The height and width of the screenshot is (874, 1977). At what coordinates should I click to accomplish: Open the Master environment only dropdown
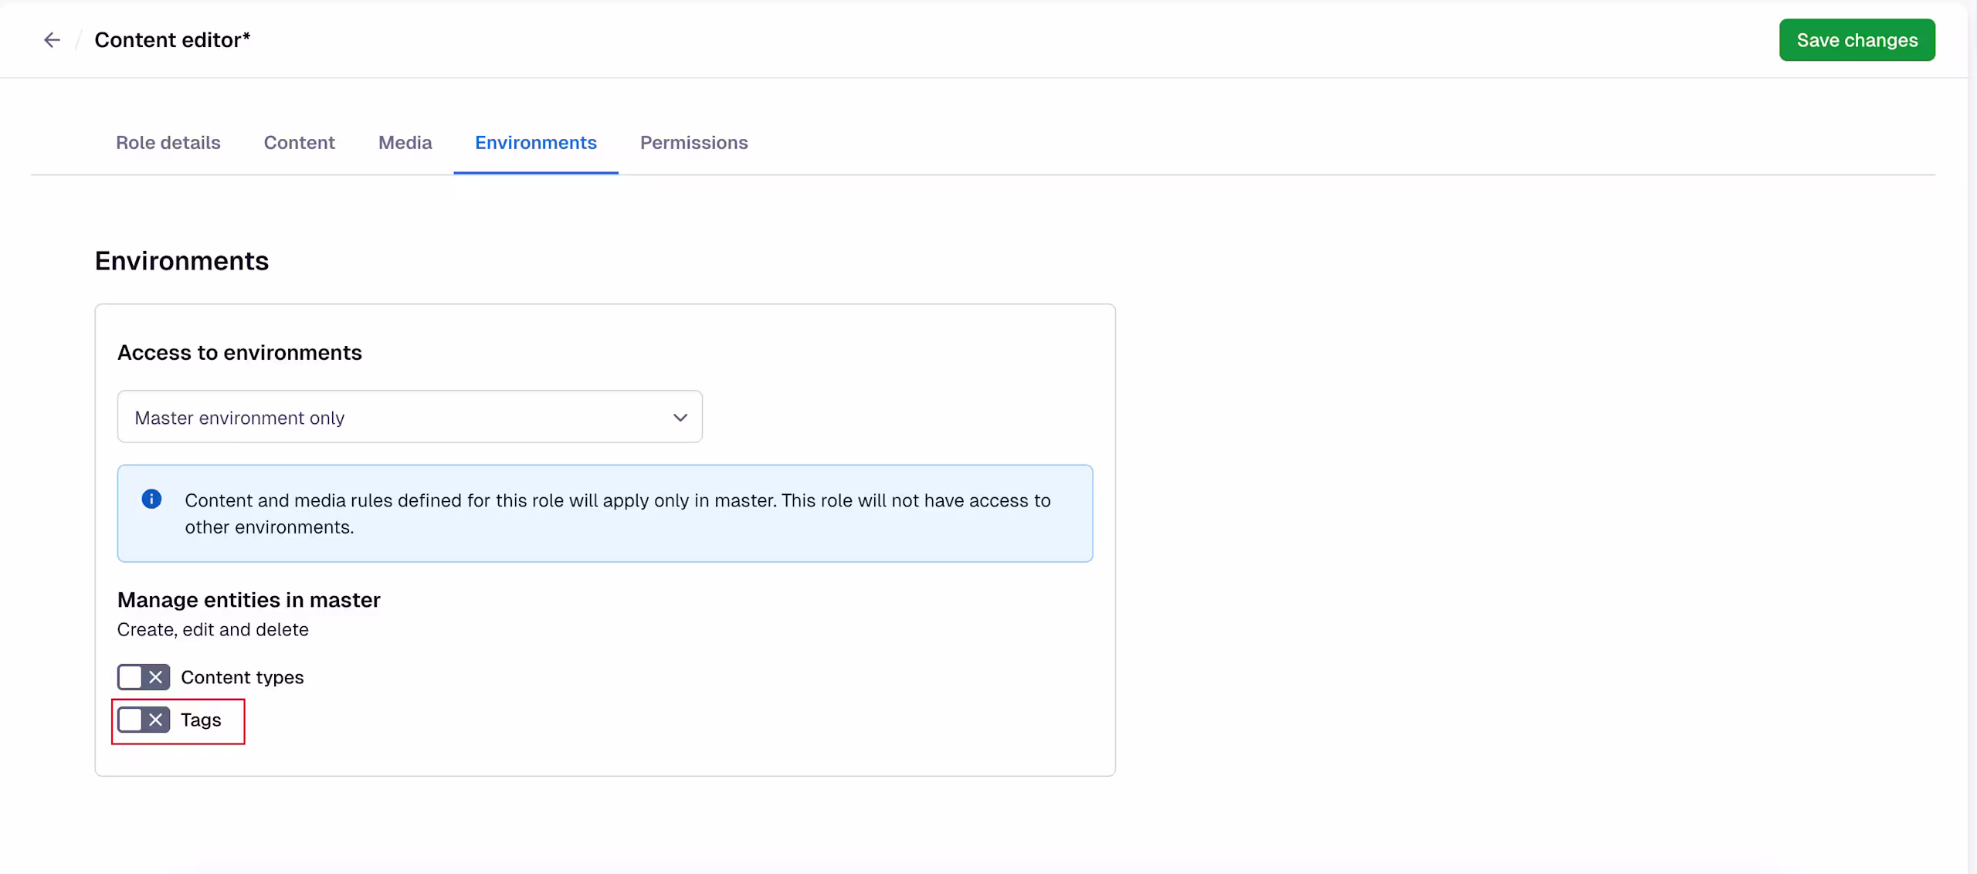409,417
